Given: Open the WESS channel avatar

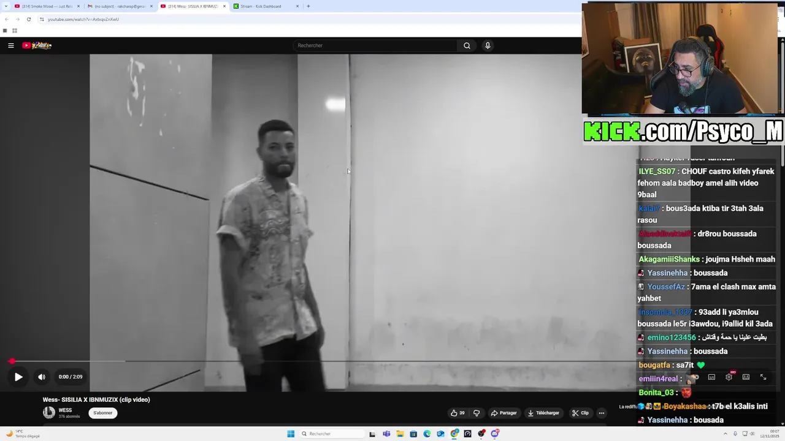Looking at the screenshot, I should coord(48,412).
